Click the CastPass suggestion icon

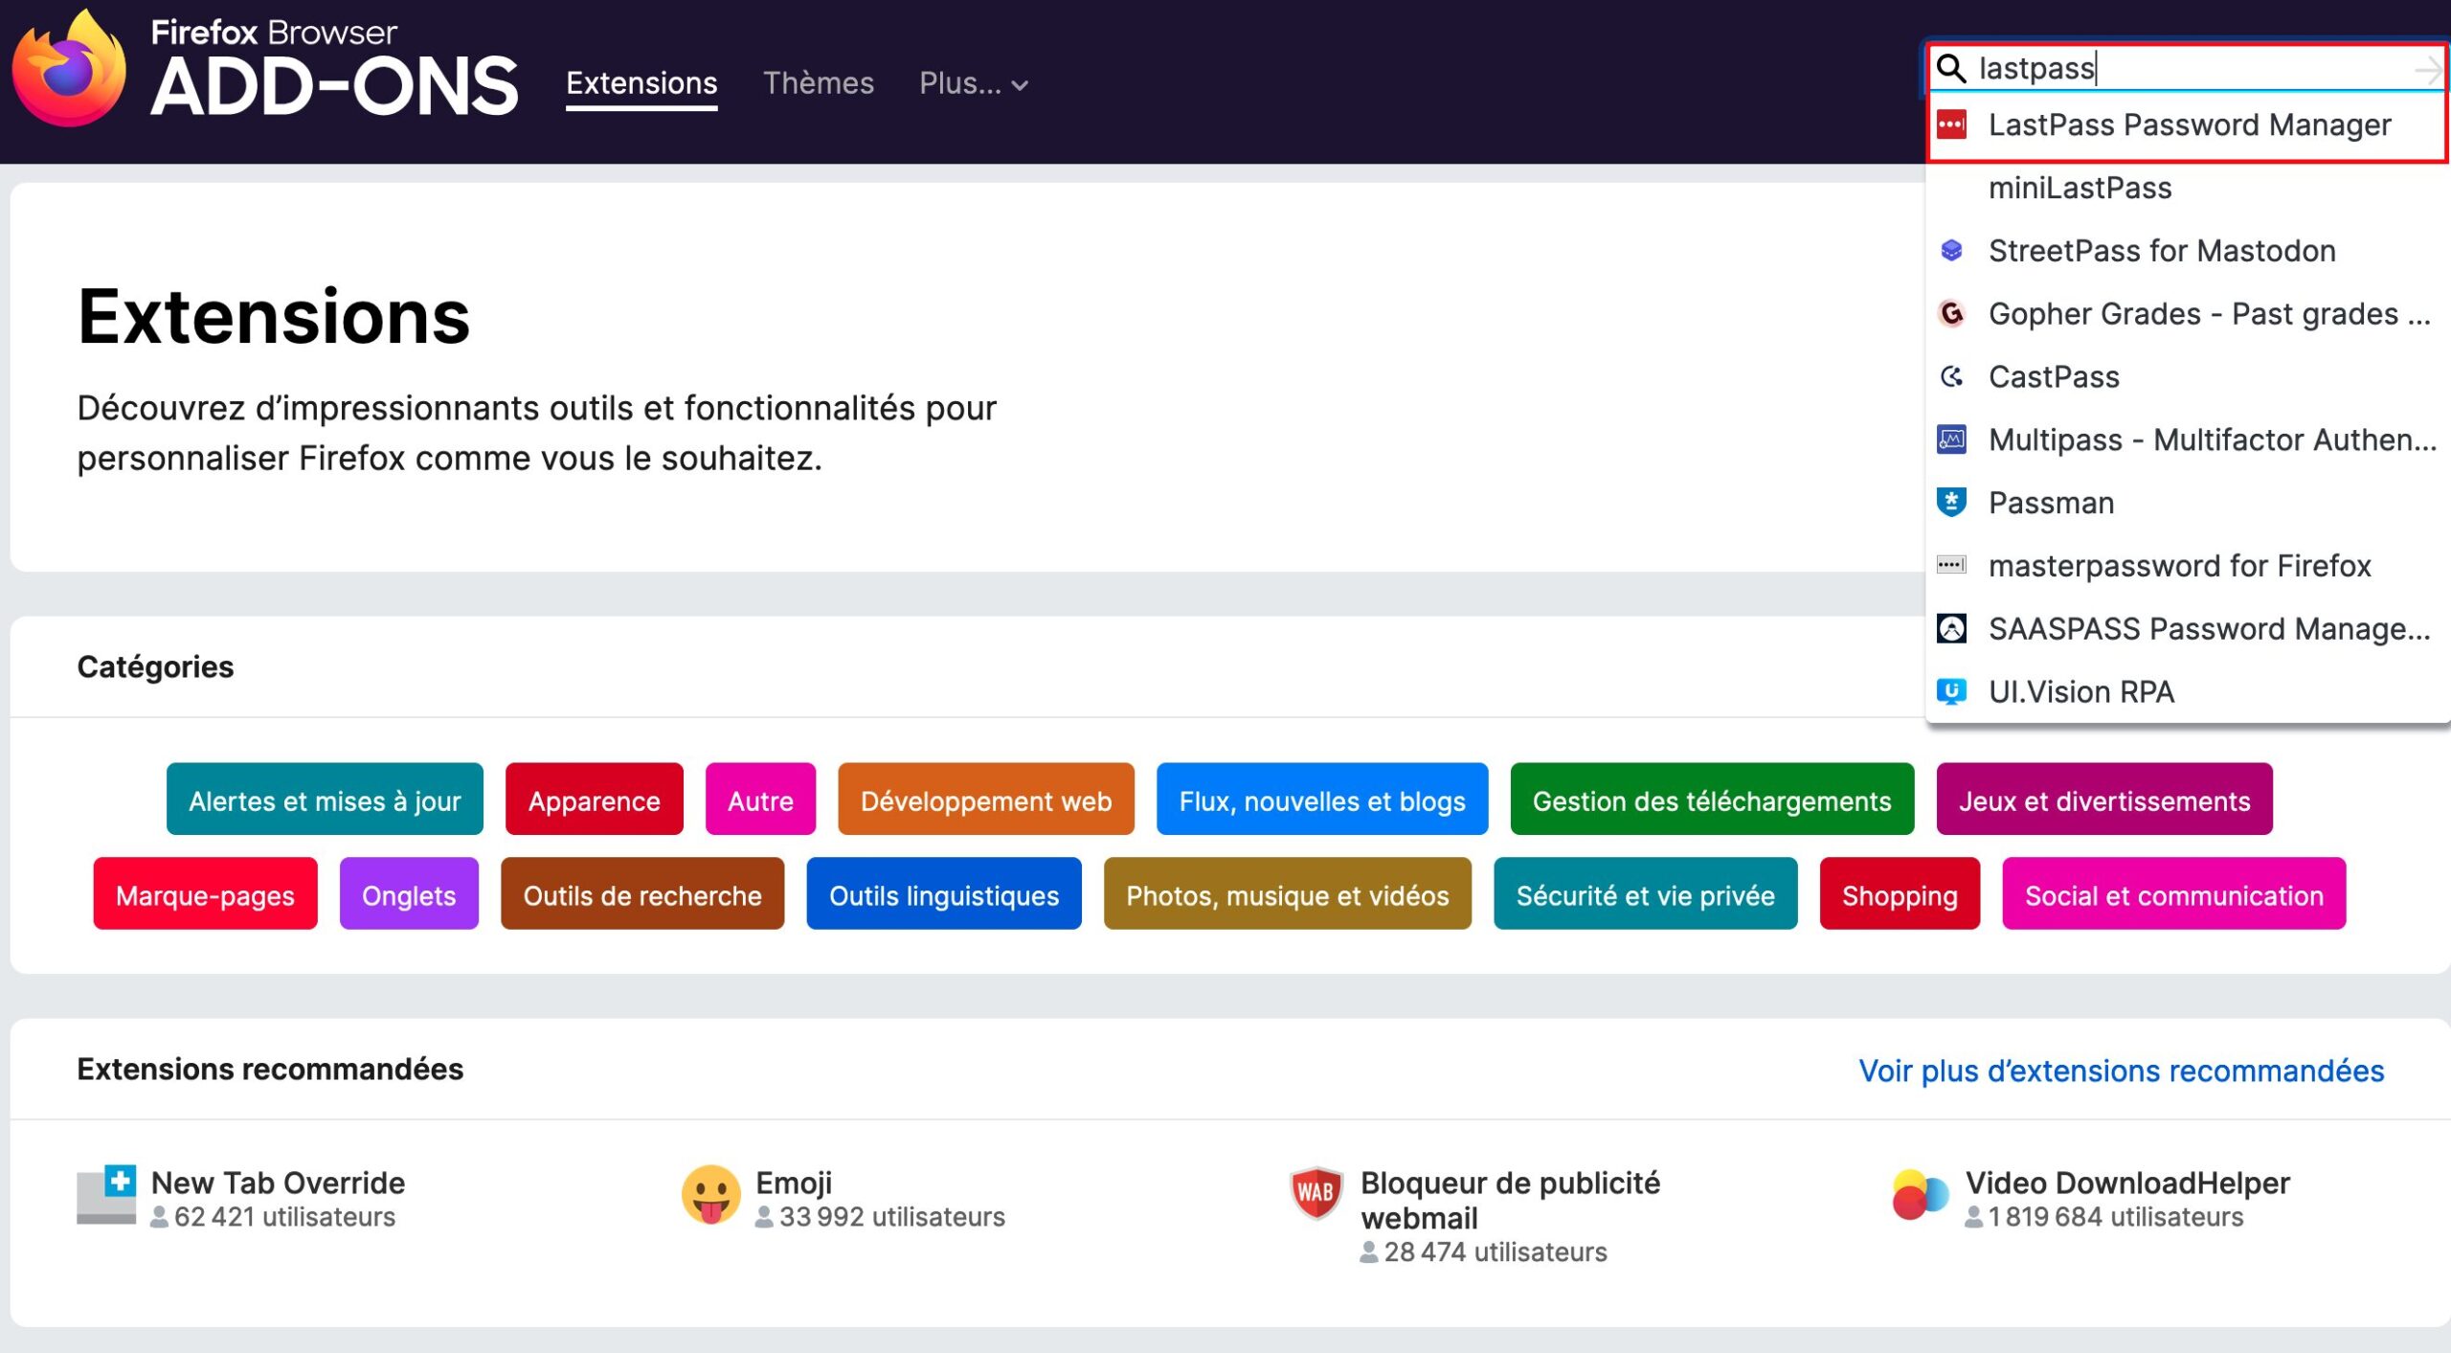click(1951, 377)
